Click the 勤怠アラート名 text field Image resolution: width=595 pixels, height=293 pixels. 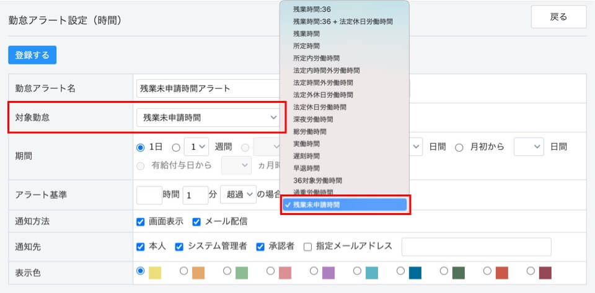[208, 89]
